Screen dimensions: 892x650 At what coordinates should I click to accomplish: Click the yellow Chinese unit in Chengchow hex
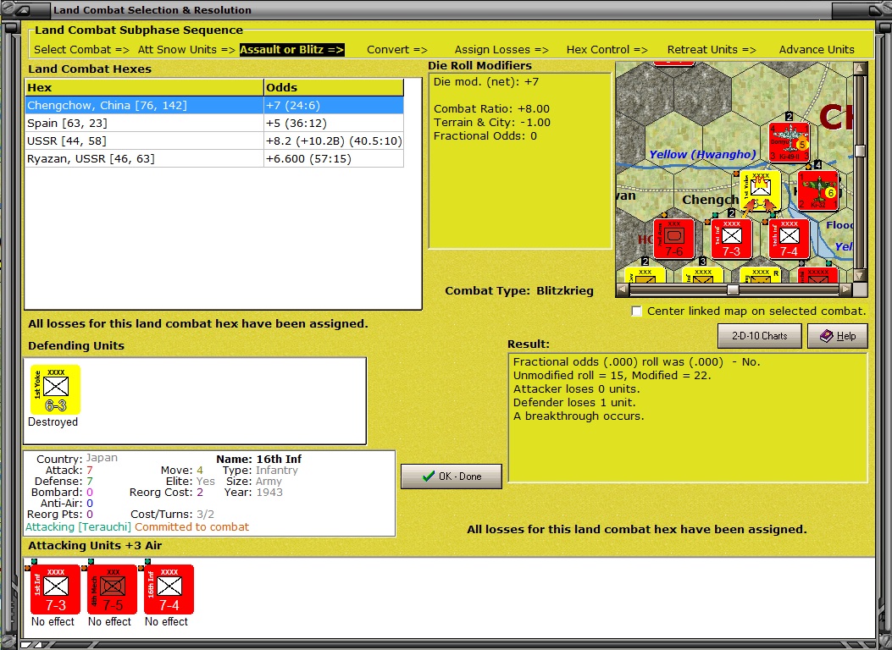click(761, 191)
